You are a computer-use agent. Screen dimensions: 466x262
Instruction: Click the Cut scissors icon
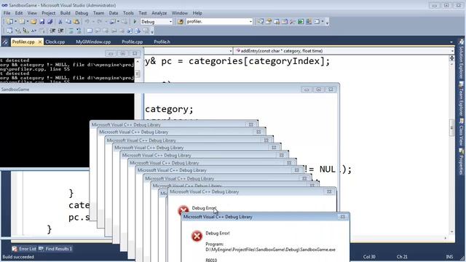60,22
